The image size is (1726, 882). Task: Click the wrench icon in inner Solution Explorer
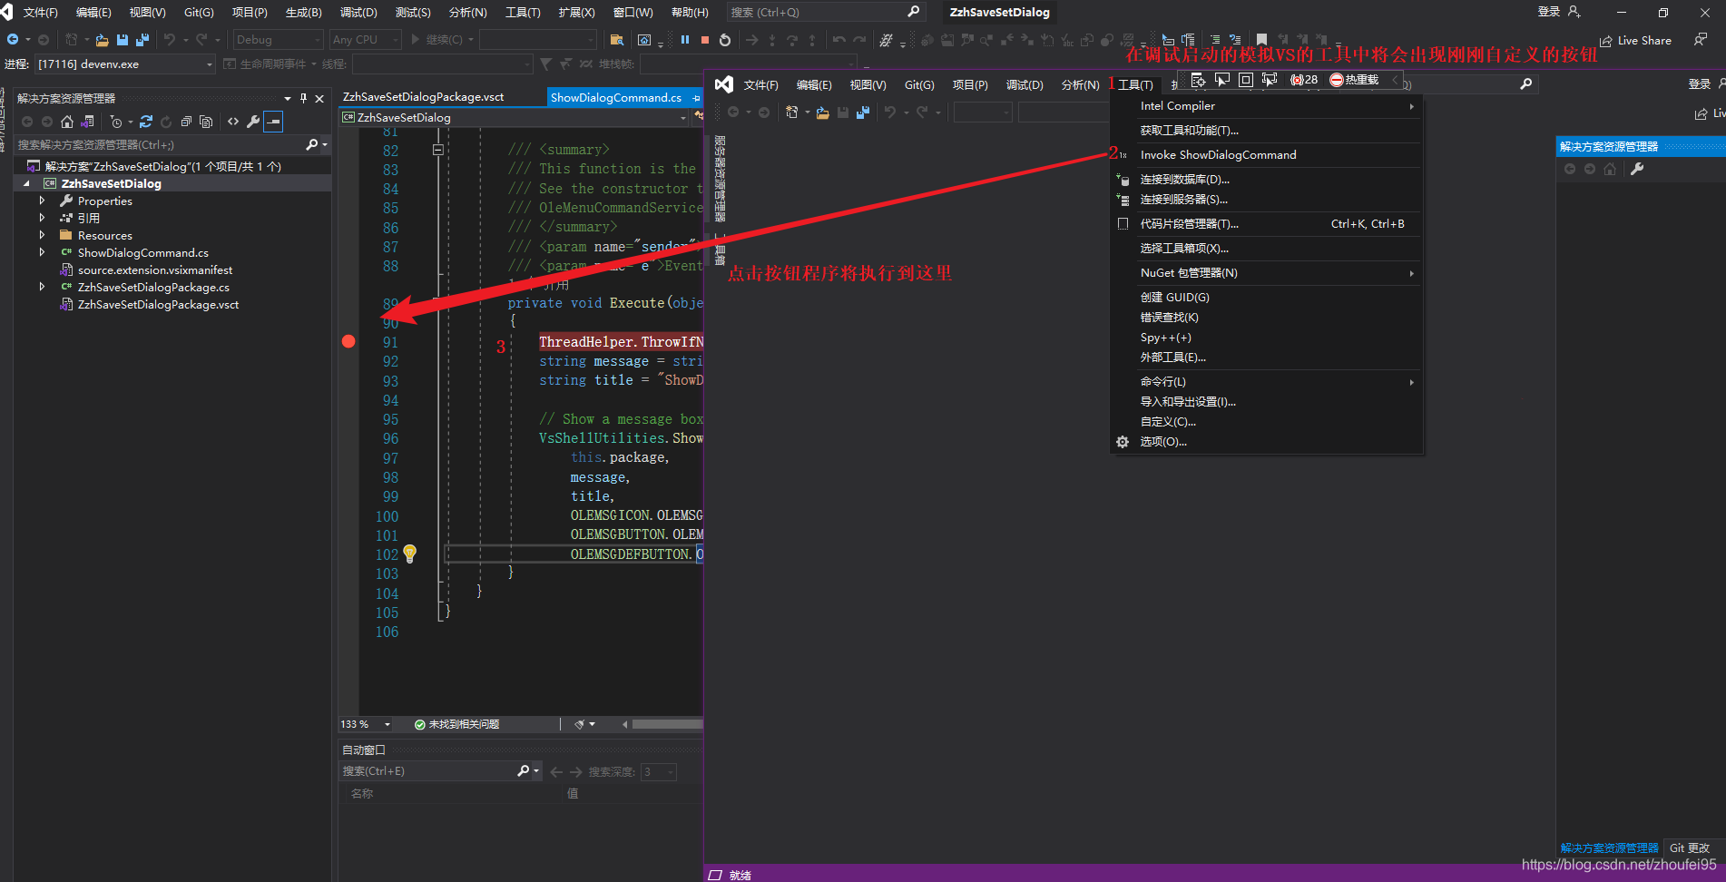pos(1637,169)
